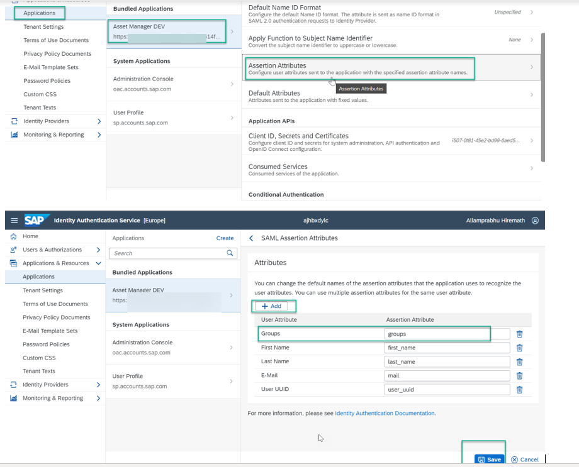Open User Profile chevron in upper screenshot

232,118
